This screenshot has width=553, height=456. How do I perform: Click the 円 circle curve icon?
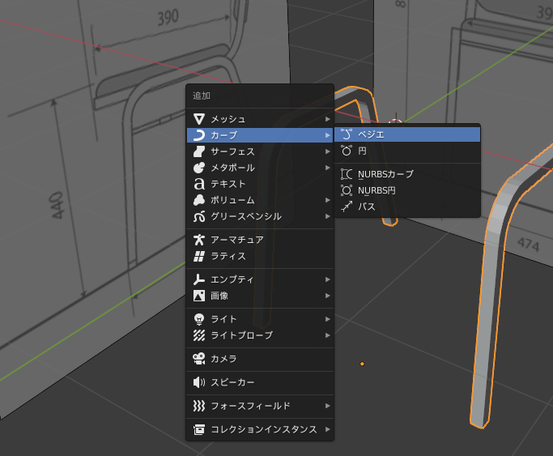[x=347, y=151]
